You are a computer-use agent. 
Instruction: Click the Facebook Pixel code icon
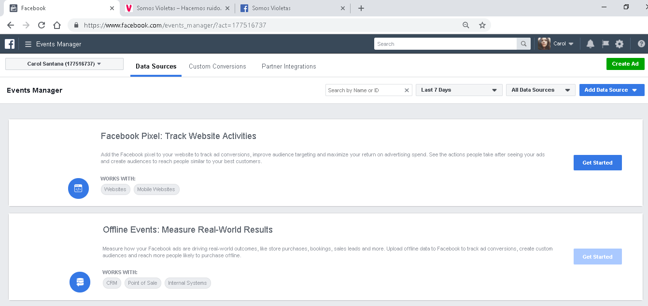tap(78, 189)
